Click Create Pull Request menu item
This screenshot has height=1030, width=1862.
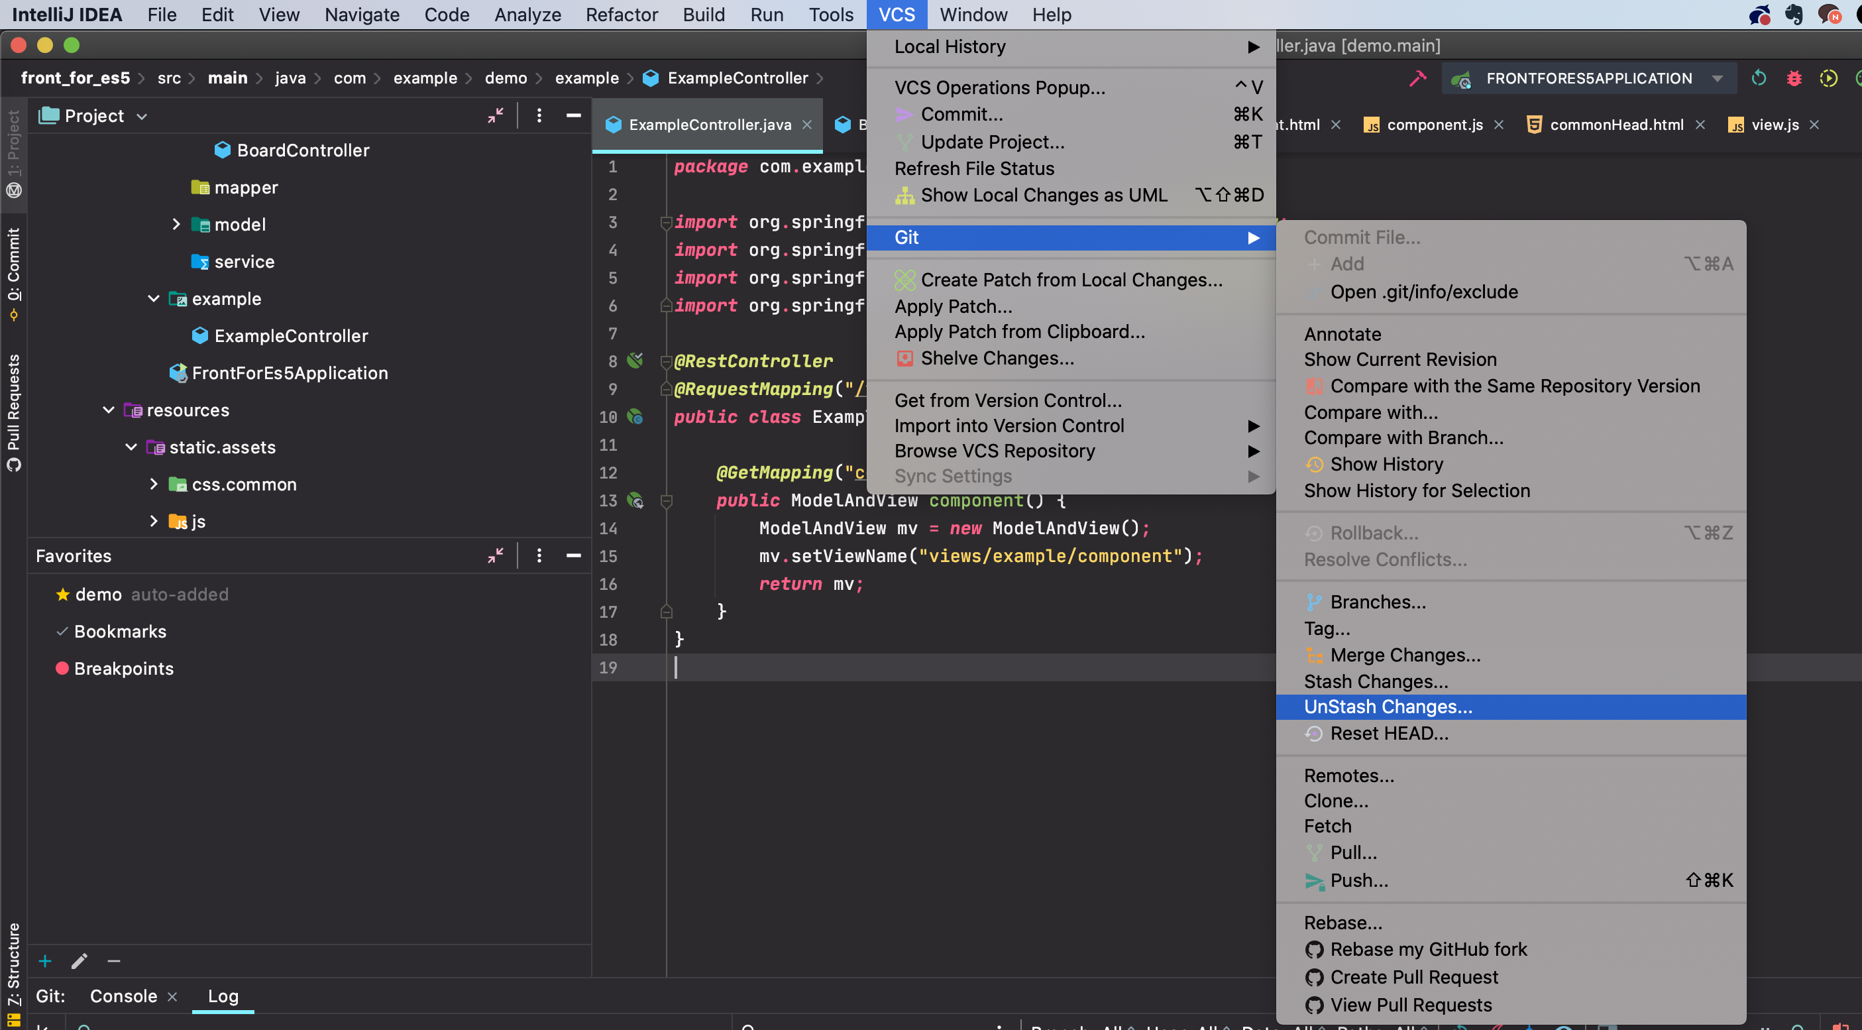point(1511,976)
